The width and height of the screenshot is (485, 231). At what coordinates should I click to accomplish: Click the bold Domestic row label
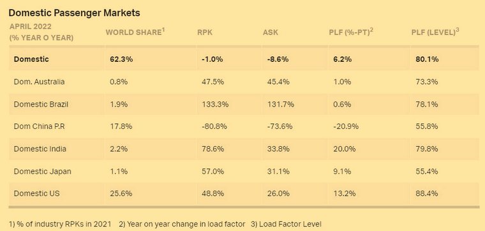(31, 59)
